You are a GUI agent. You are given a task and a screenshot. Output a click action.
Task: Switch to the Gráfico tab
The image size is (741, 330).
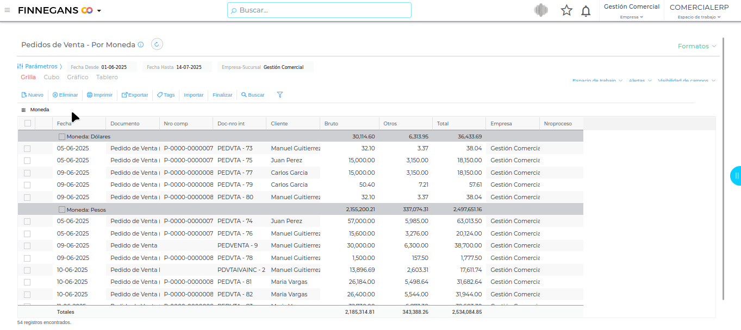pyautogui.click(x=78, y=77)
